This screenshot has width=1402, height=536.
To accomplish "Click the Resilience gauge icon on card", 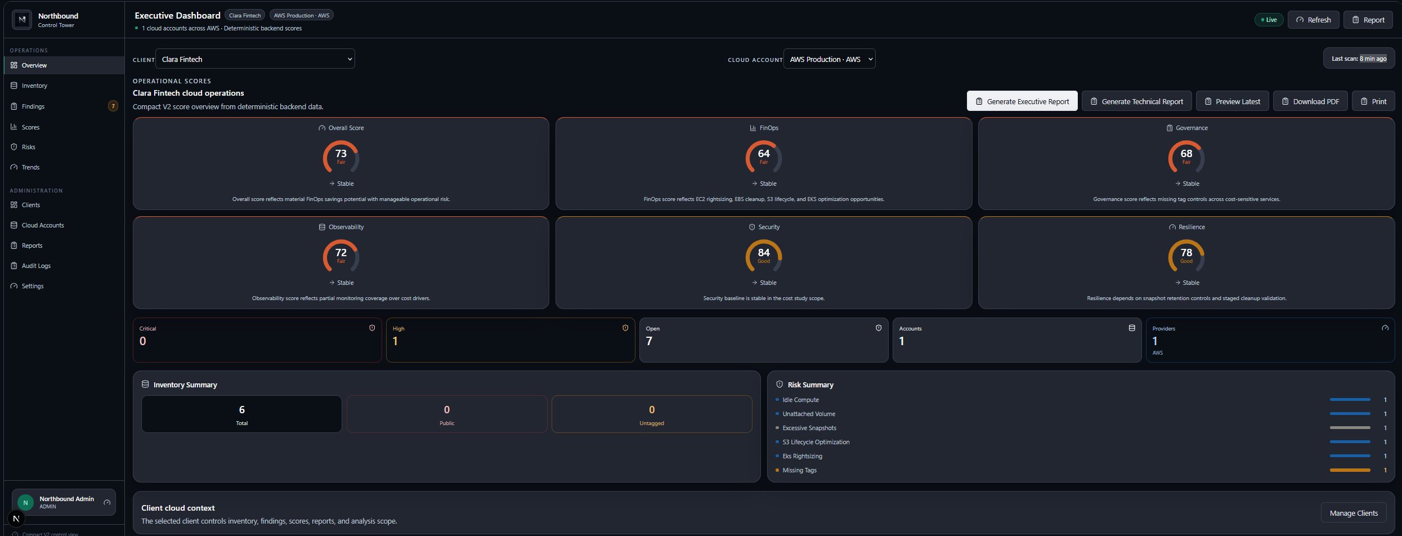I will tap(1172, 227).
